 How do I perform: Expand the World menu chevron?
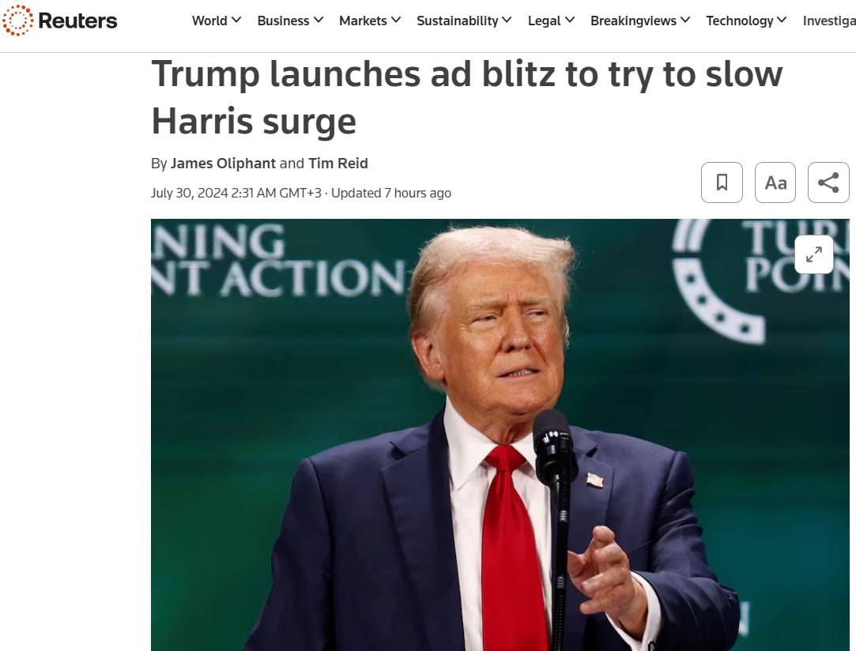[236, 21]
